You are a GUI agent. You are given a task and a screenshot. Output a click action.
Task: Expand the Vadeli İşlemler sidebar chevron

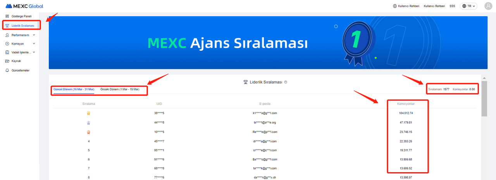(x=34, y=52)
